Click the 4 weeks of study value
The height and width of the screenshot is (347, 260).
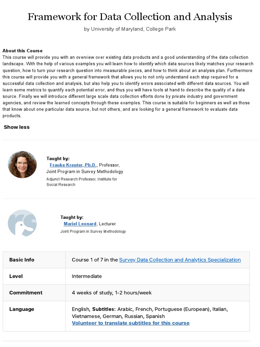point(112,293)
